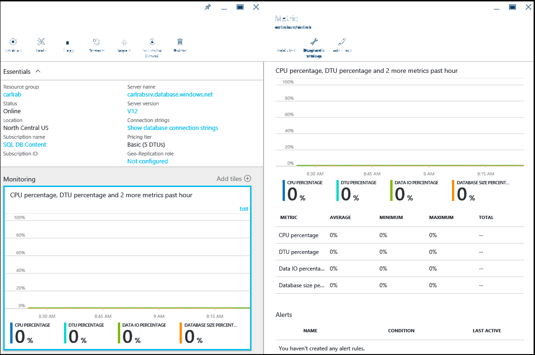535x355 pixels.
Task: Click the Not configured geo-replication link
Action: pos(148,161)
